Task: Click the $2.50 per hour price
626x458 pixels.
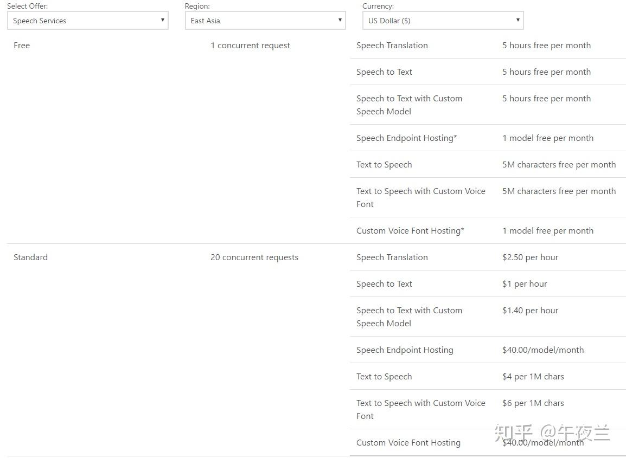Action: pos(530,257)
